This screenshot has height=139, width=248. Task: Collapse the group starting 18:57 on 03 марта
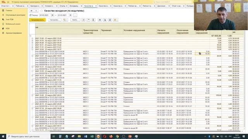point(33,86)
